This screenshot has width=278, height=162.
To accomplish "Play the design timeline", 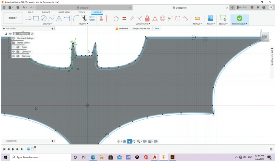I will pos(13,149).
